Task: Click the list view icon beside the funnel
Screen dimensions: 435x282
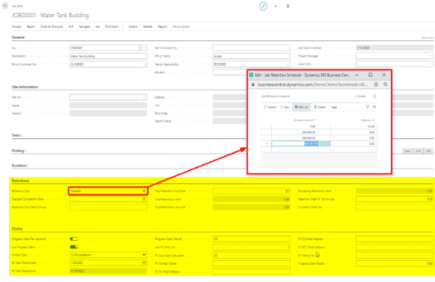Action: pyautogui.click(x=374, y=107)
